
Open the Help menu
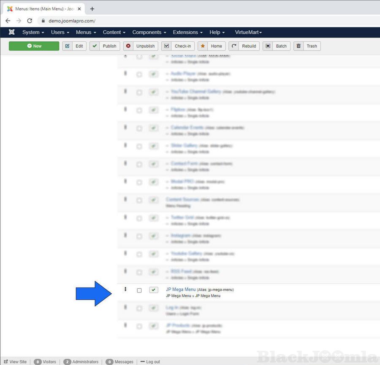click(217, 32)
